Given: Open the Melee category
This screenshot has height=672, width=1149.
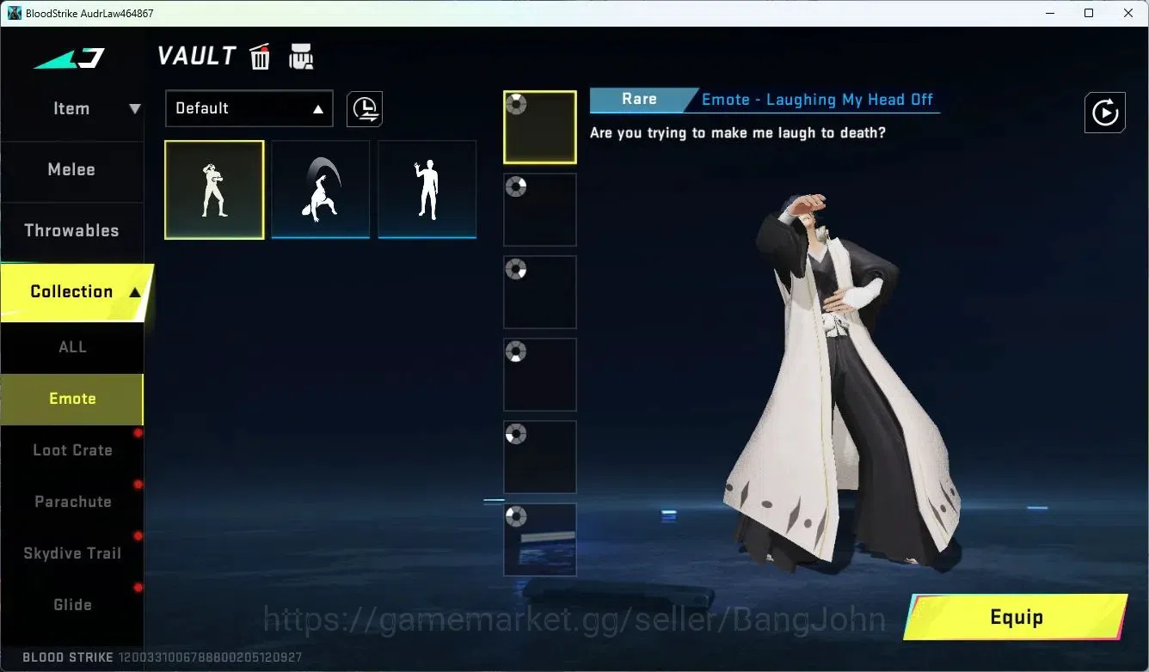Looking at the screenshot, I should (72, 170).
